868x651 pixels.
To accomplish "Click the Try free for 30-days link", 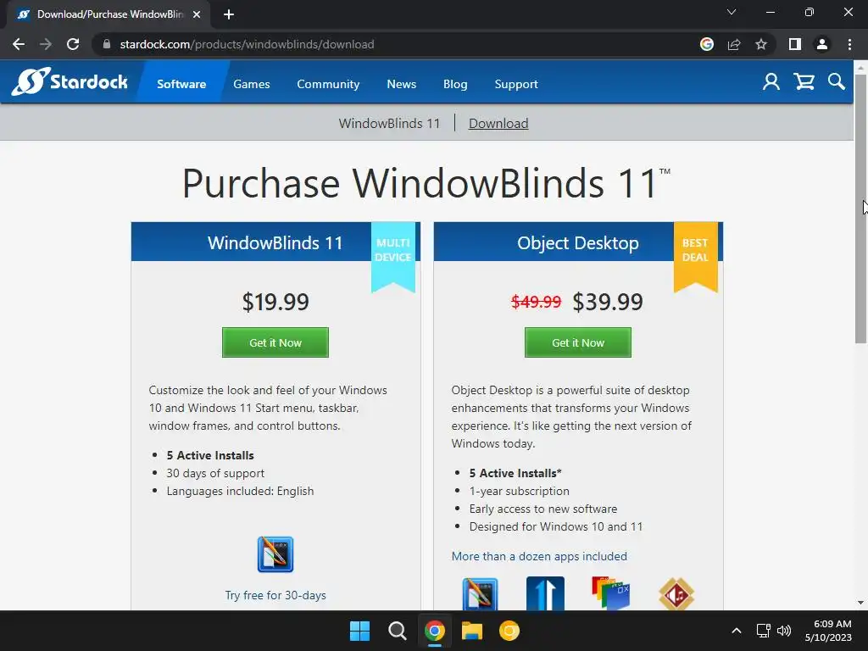I will click(x=275, y=595).
